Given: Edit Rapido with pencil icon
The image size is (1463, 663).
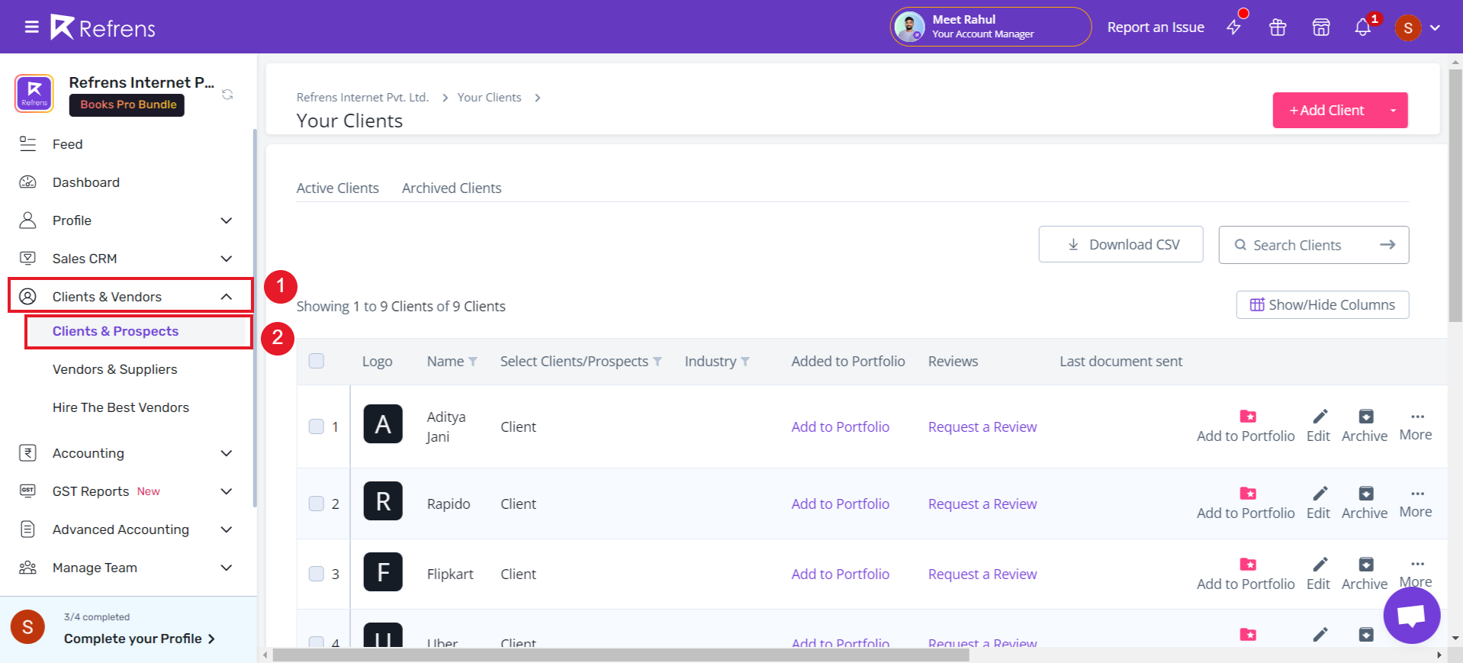Looking at the screenshot, I should tap(1320, 494).
